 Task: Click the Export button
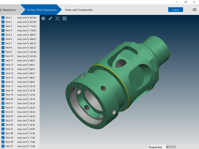coord(176,10)
